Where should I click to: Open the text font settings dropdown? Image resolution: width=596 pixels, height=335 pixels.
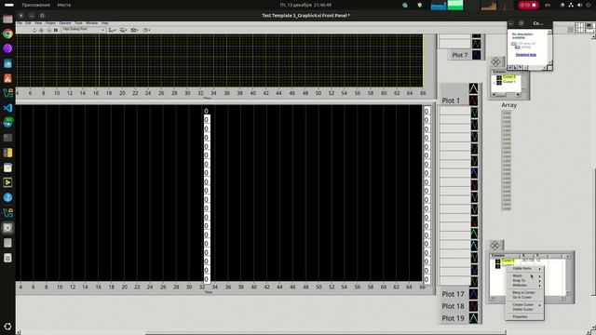click(x=83, y=30)
